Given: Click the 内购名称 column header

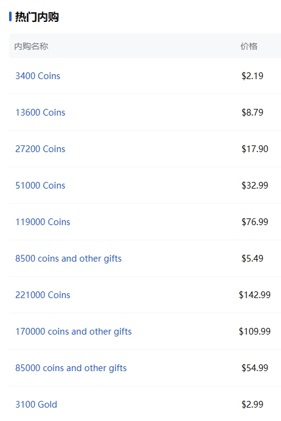Looking at the screenshot, I should [31, 46].
